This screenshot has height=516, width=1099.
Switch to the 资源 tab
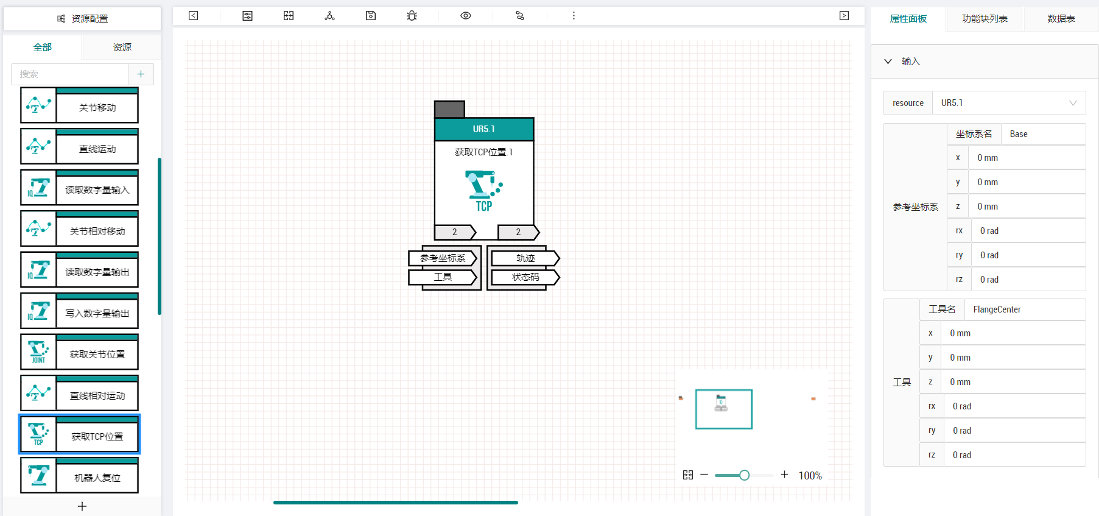122,47
